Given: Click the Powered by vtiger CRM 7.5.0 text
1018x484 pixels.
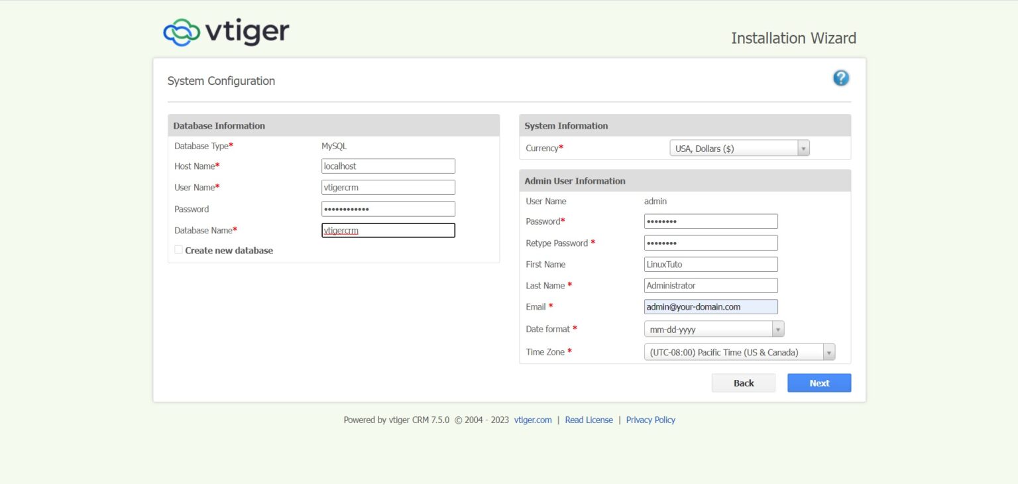Looking at the screenshot, I should [x=396, y=420].
